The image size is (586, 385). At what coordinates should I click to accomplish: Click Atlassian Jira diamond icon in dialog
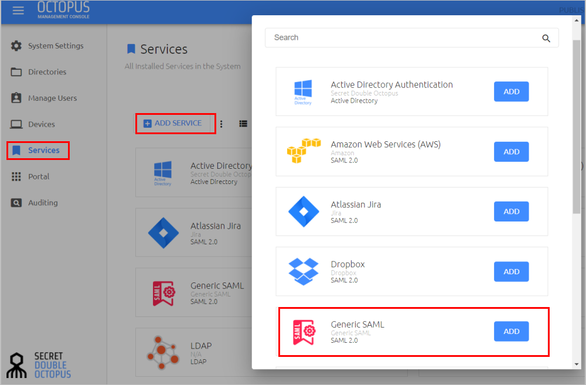point(304,212)
